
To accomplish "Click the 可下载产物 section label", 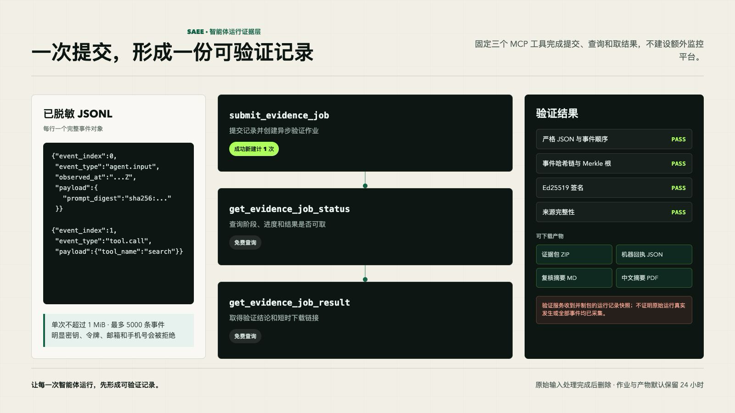I will [x=550, y=236].
